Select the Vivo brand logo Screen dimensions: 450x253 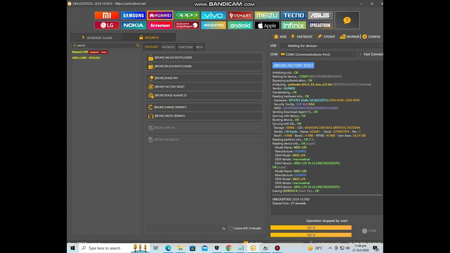pos(214,15)
